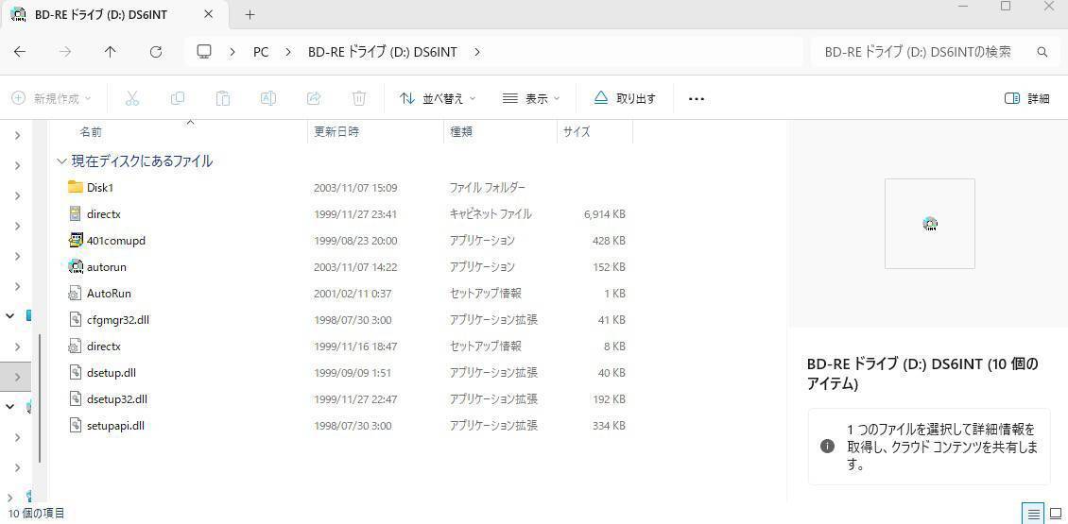Click the dsetup32.dll file name

tap(117, 399)
